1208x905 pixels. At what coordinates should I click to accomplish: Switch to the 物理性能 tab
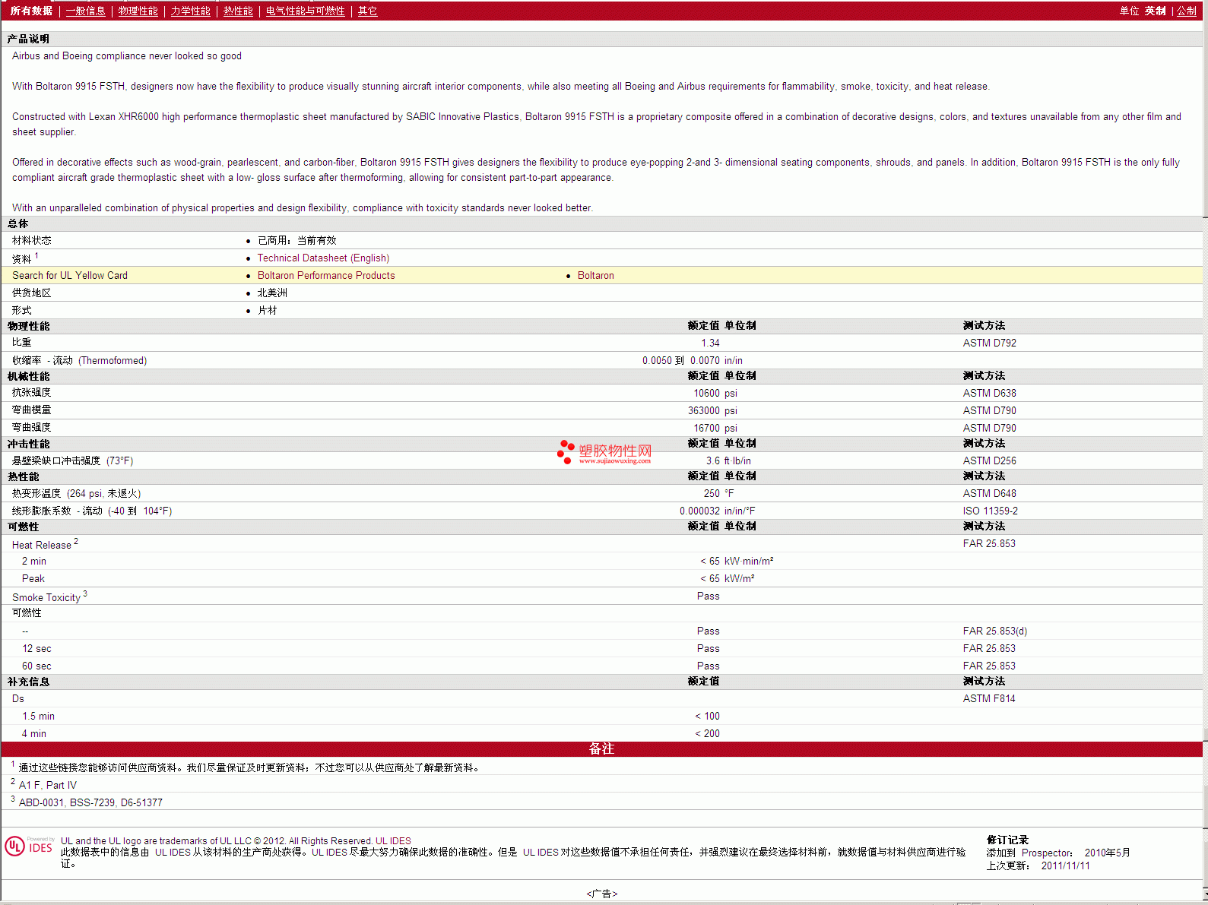[138, 11]
